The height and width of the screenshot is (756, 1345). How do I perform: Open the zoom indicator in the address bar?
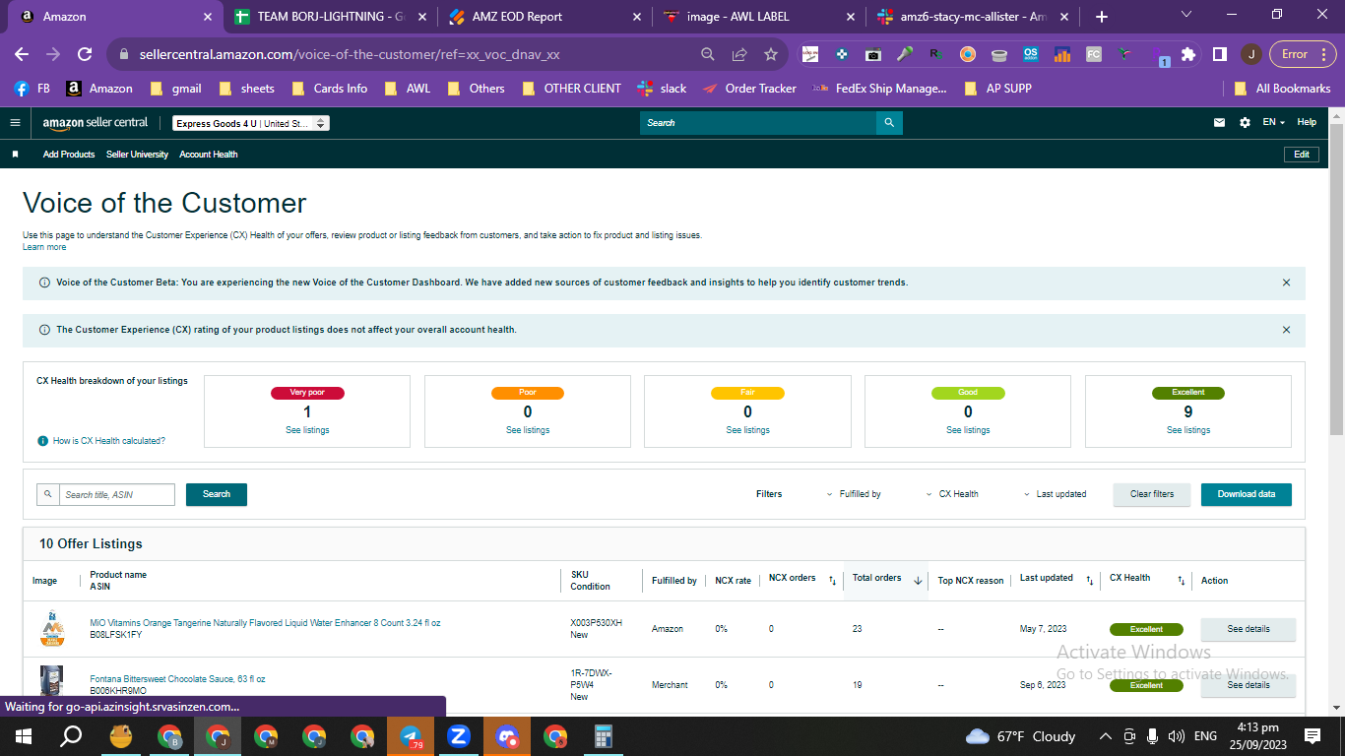[x=708, y=54]
